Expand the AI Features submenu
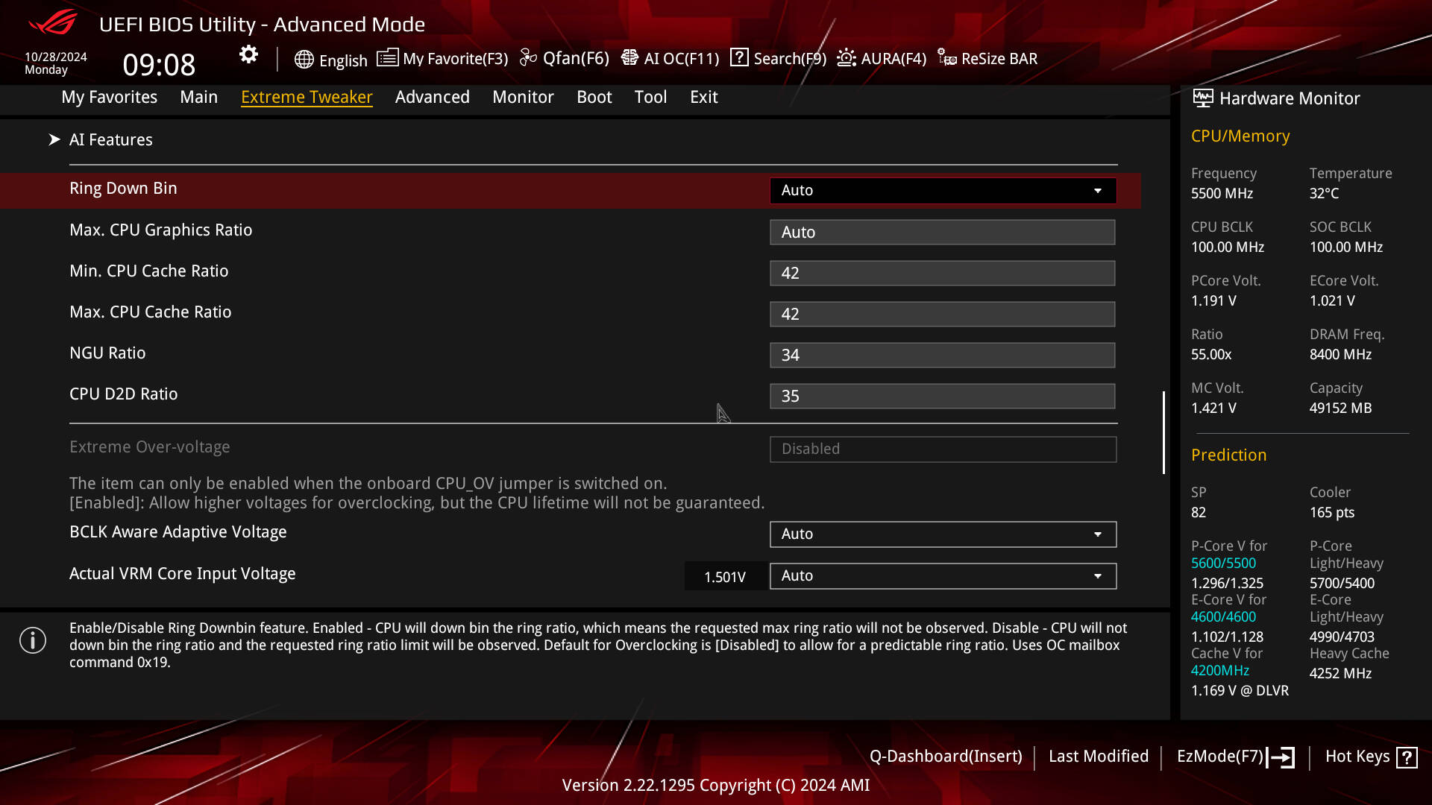This screenshot has height=805, width=1432. pyautogui.click(x=110, y=140)
